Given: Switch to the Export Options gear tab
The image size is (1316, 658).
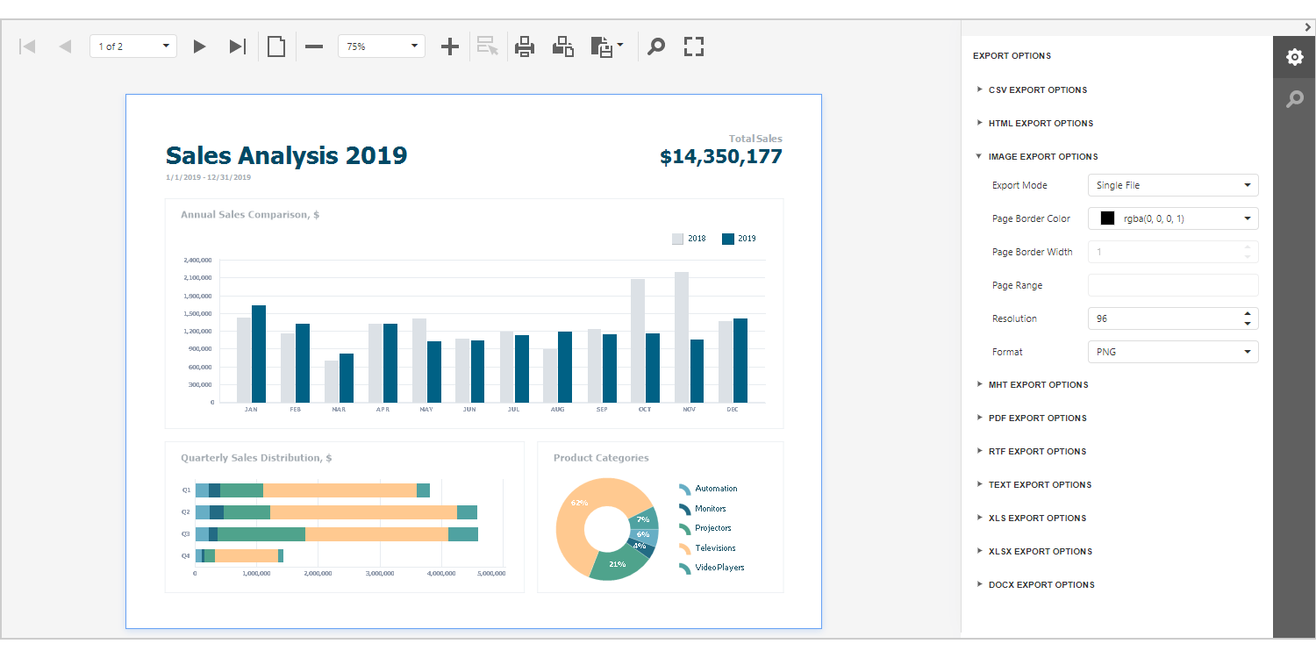Looking at the screenshot, I should (1295, 56).
